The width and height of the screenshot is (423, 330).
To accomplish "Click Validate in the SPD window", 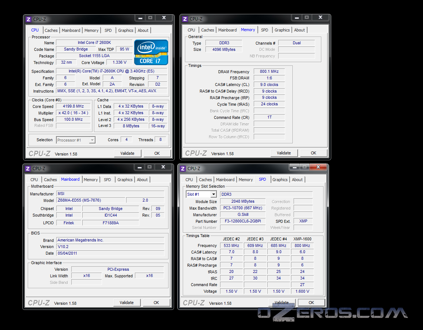I will coord(282,303).
